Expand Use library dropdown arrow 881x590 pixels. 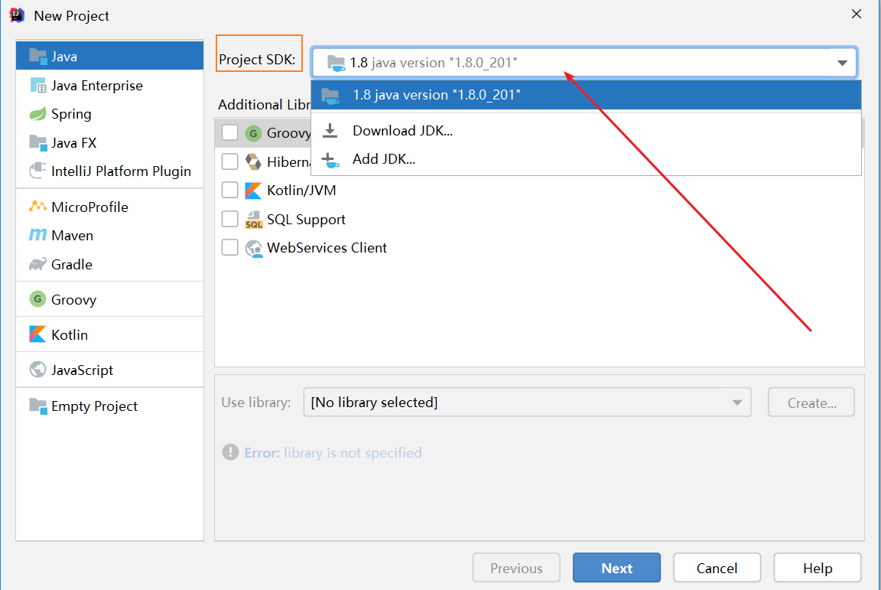tap(736, 403)
